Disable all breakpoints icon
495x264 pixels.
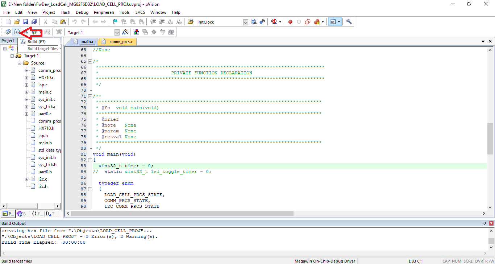[x=308, y=22]
